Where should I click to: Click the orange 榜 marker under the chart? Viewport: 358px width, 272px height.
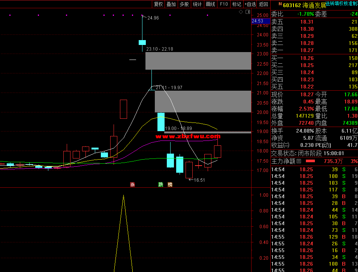click(170, 185)
